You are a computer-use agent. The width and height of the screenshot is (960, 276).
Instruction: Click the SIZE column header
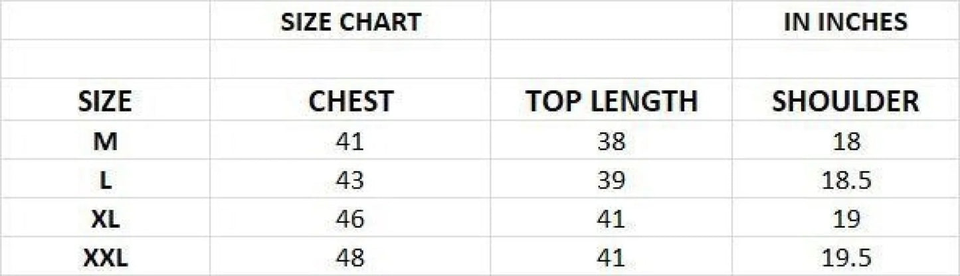click(105, 102)
